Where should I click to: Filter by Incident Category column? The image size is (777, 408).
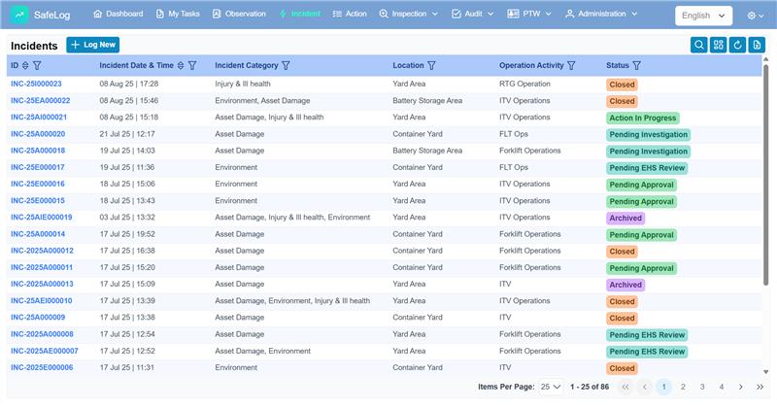tap(287, 66)
